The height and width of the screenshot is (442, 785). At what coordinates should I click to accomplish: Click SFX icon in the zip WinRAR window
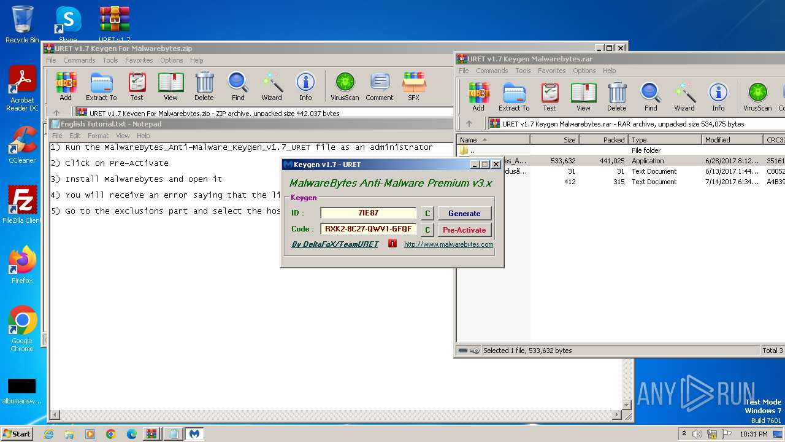(414, 87)
